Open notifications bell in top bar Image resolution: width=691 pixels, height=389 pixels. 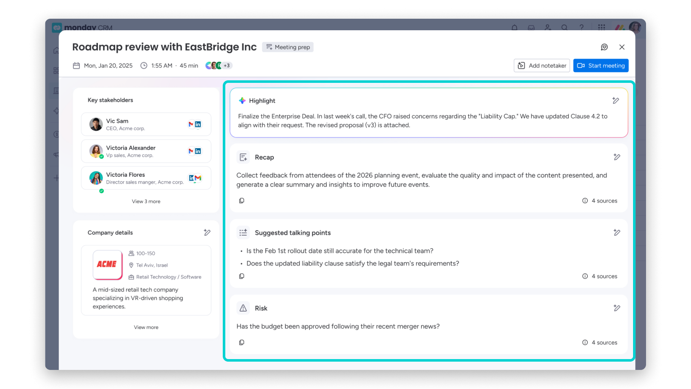[x=515, y=27]
